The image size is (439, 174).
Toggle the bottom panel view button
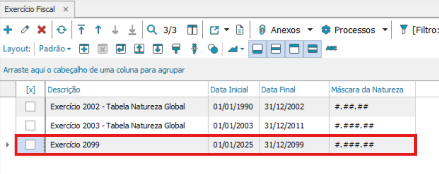click(x=257, y=49)
